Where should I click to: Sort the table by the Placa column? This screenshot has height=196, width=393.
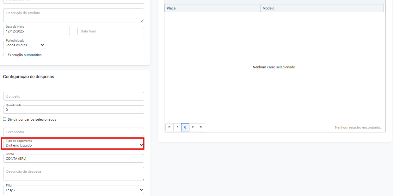212,8
